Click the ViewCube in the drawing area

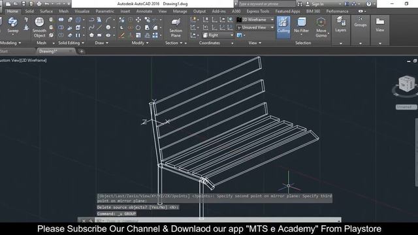point(406,84)
